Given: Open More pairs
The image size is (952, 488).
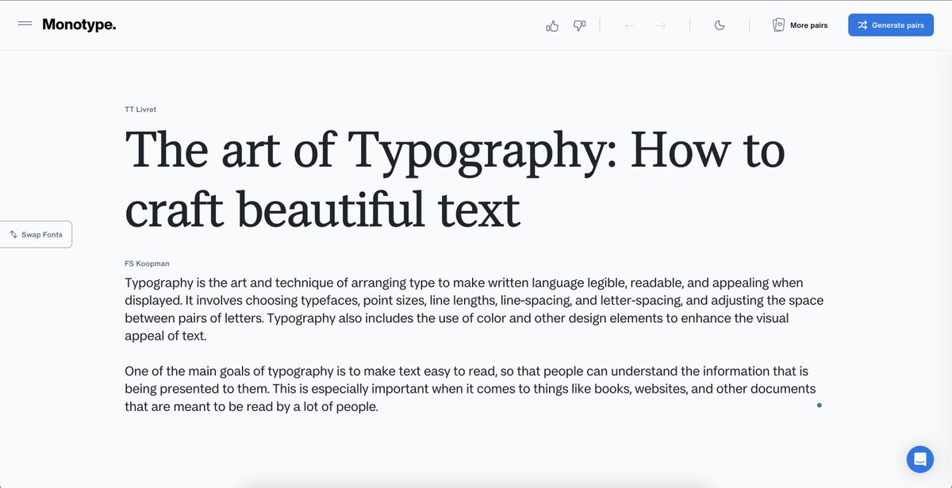Looking at the screenshot, I should pos(800,25).
